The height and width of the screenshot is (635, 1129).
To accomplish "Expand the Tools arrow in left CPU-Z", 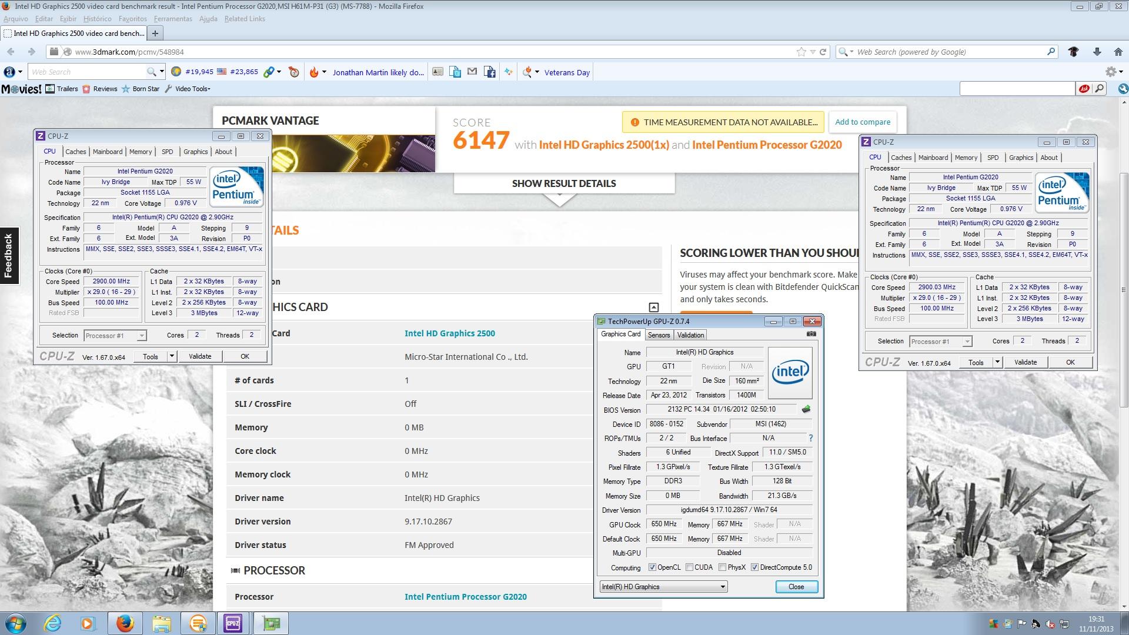I will pos(172,356).
